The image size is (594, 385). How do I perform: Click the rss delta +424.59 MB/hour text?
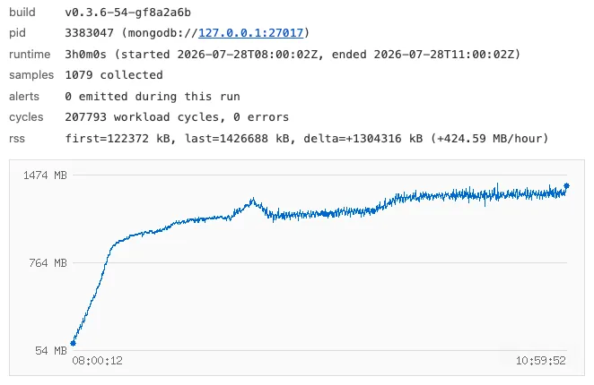coord(489,139)
